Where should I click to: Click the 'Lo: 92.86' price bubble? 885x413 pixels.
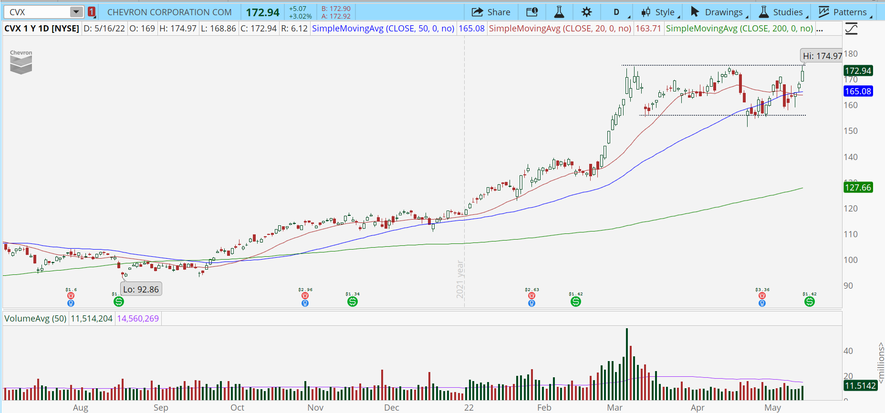pyautogui.click(x=141, y=289)
